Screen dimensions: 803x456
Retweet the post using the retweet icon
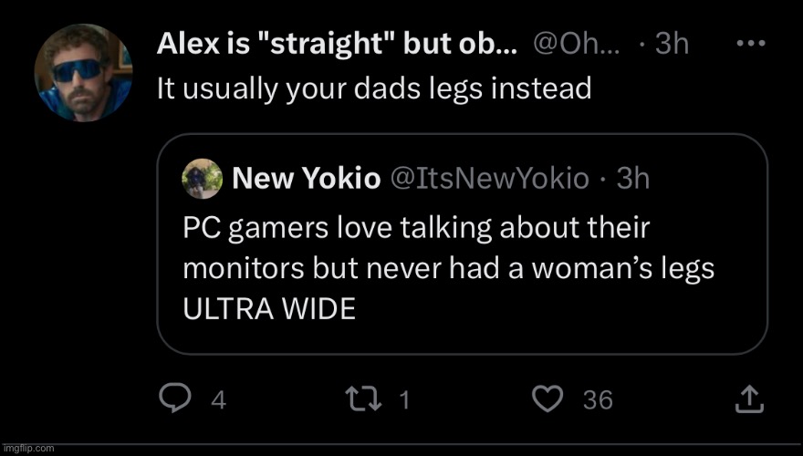[x=366, y=399]
